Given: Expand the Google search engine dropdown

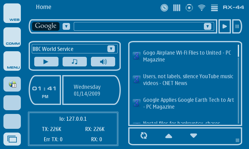Looking at the screenshot, I should 66,26.
